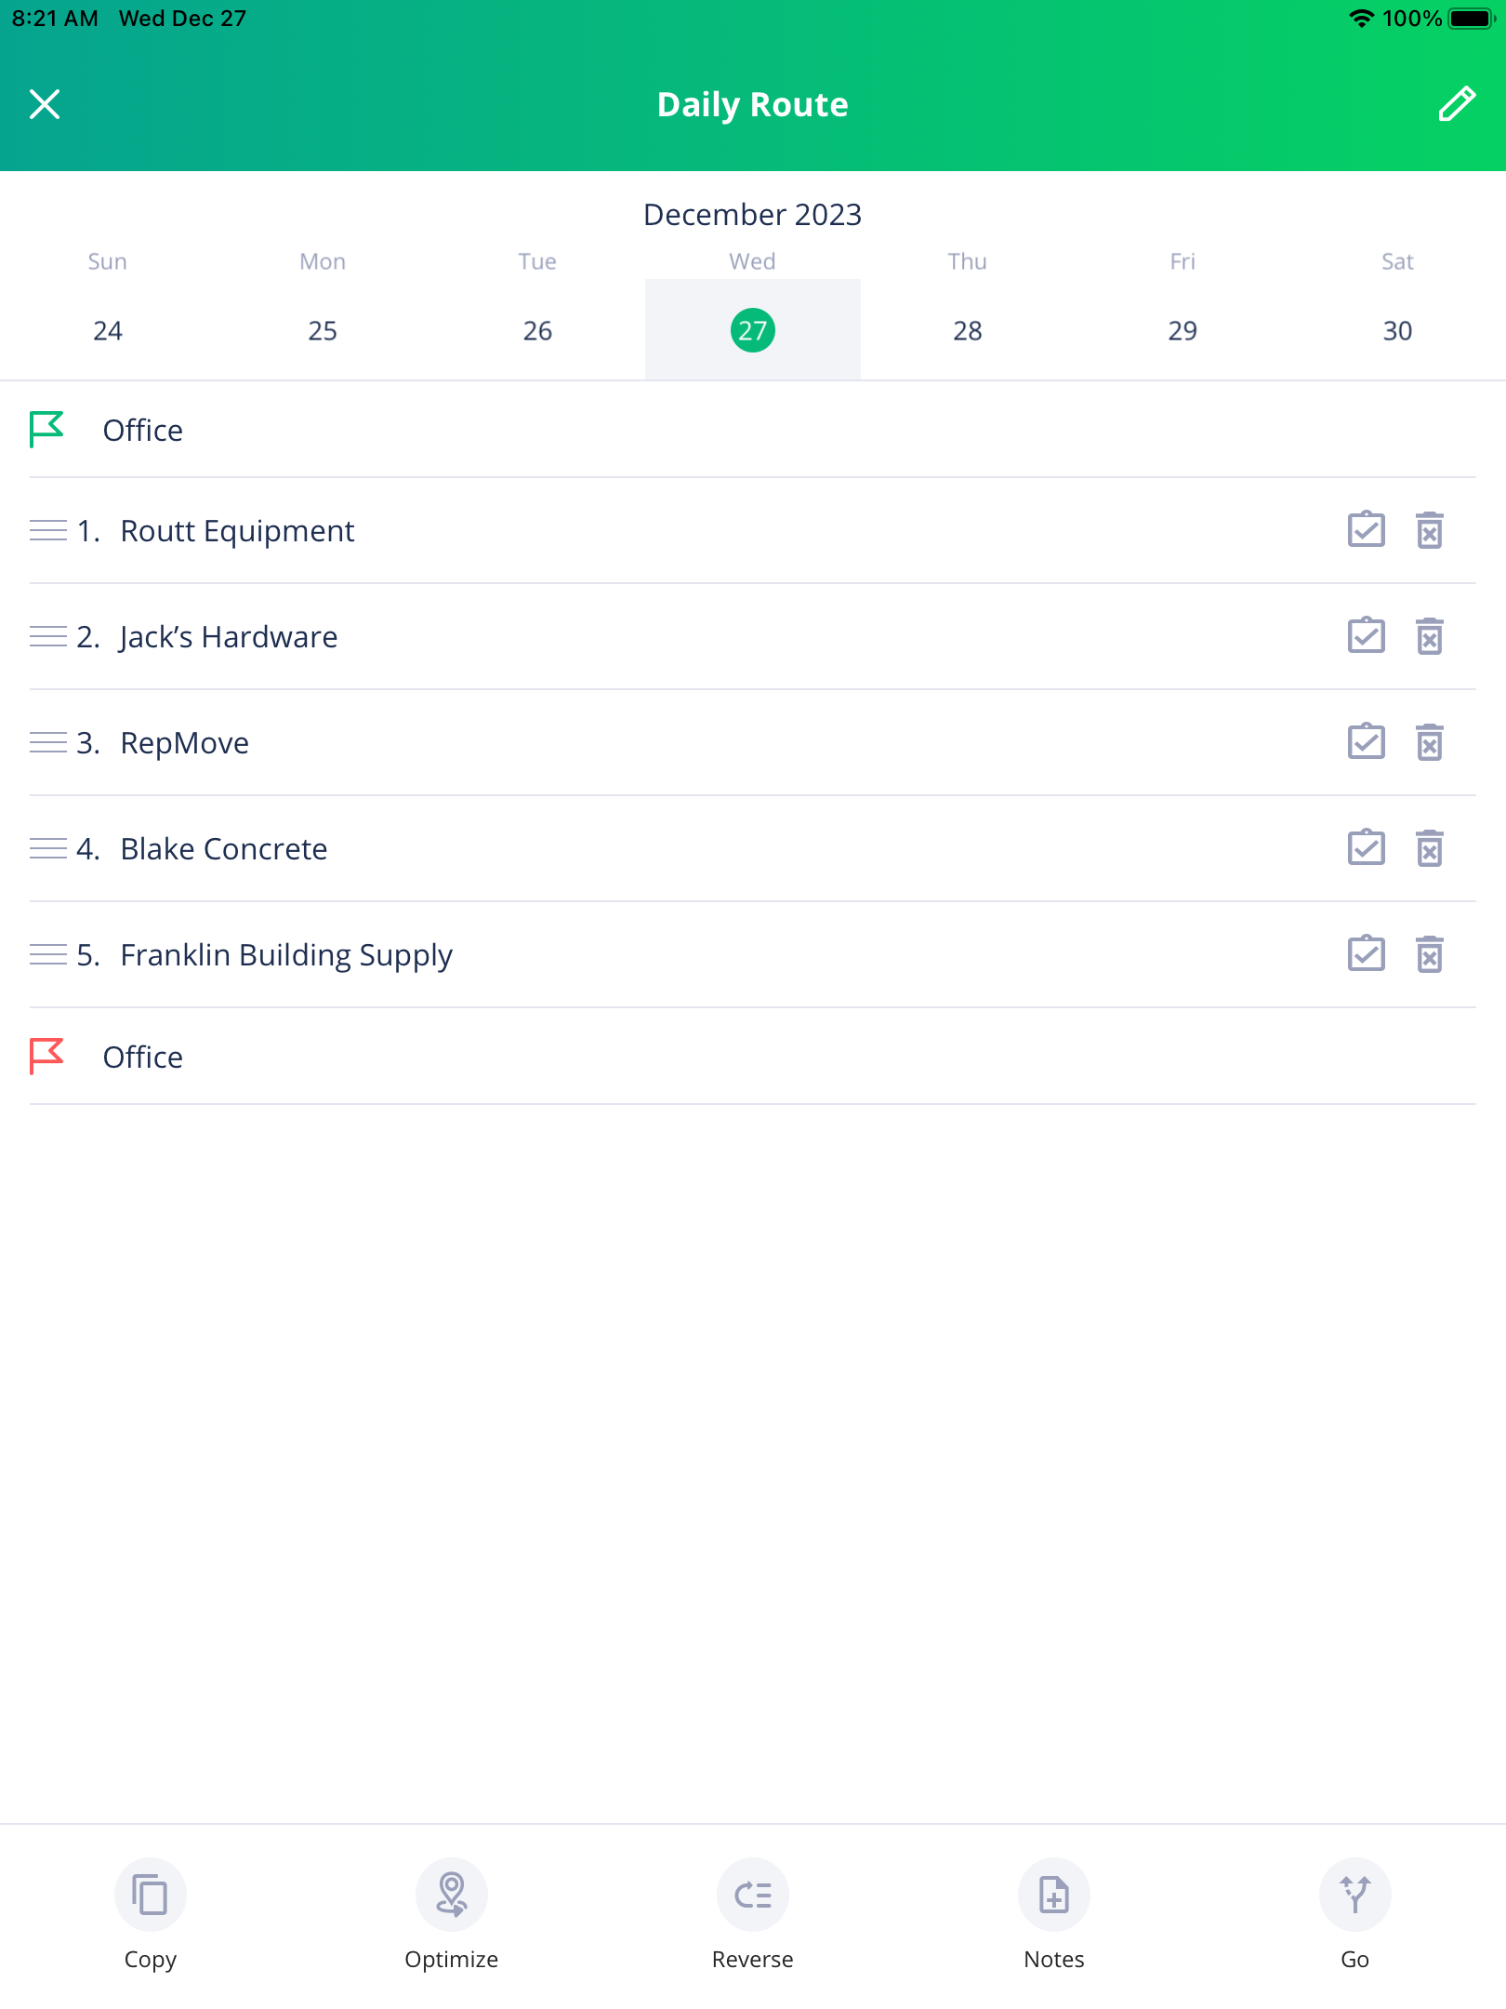Image resolution: width=1506 pixels, height=2009 pixels.
Task: Tap the Reverse route order icon
Action: [752, 1894]
